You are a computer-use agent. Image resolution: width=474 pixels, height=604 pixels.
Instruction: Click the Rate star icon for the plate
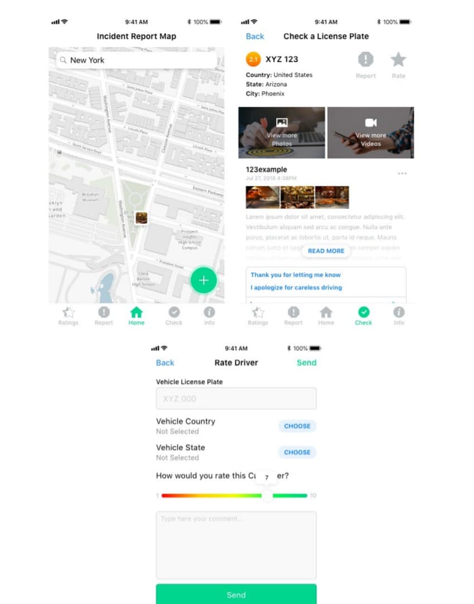pos(398,60)
